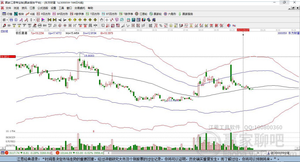Select the protractor angle tool

55,25
